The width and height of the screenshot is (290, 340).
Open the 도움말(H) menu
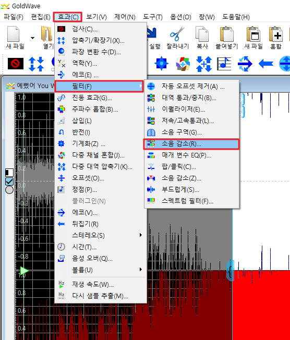236,17
